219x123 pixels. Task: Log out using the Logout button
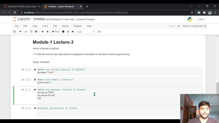coord(201,19)
